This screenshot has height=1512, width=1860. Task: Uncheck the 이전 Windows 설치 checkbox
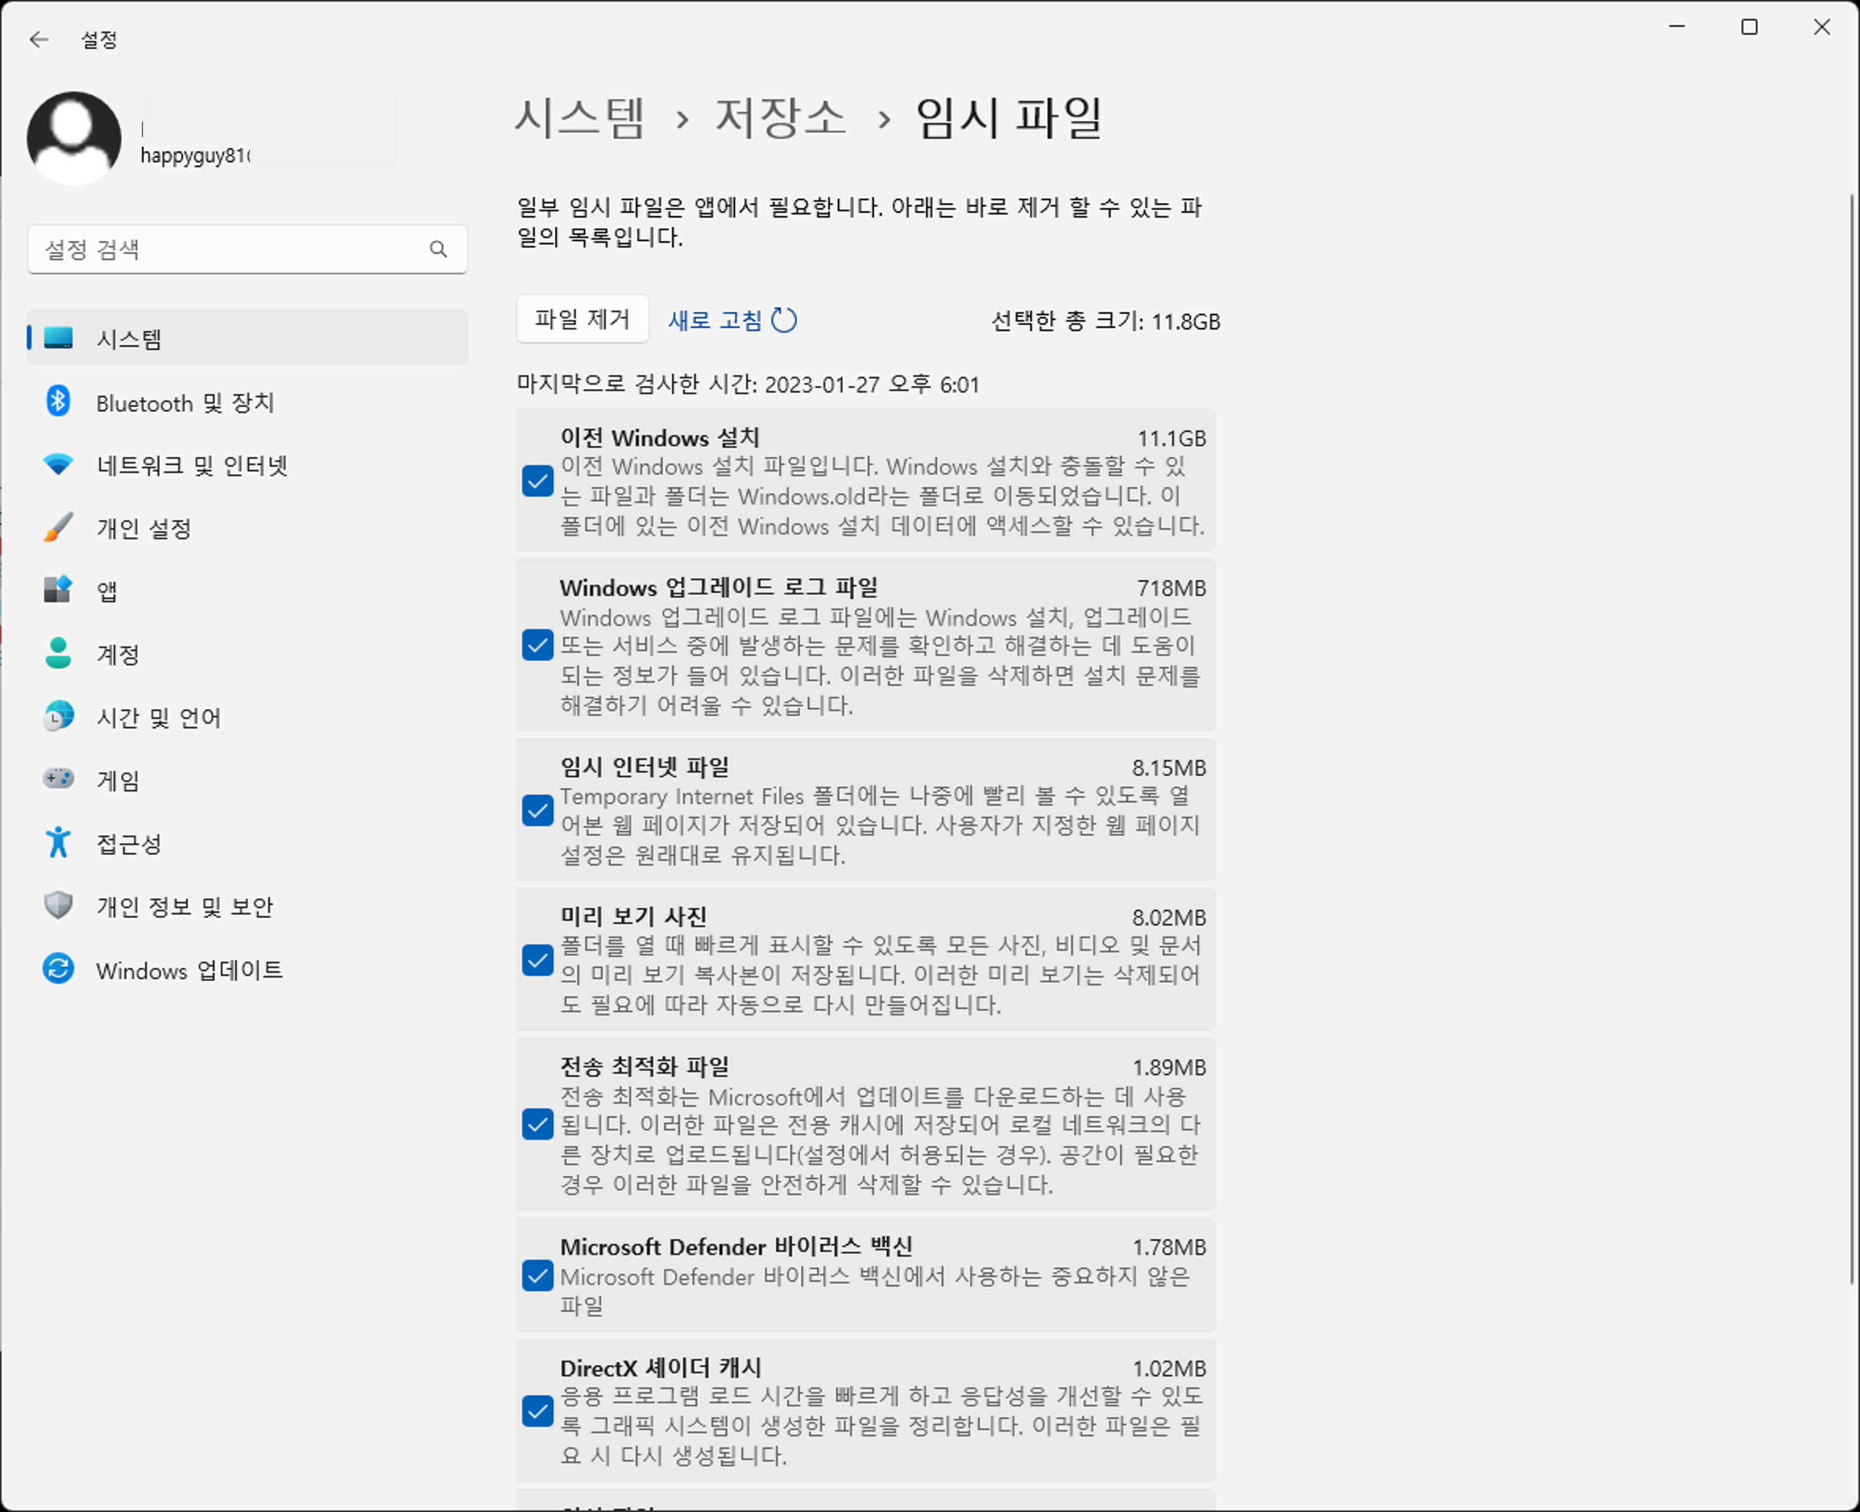coord(537,481)
